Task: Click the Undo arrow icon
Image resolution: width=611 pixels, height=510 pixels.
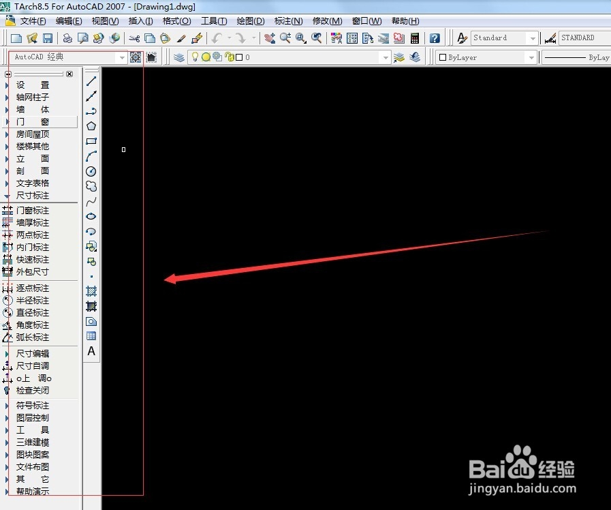Action: (217, 38)
